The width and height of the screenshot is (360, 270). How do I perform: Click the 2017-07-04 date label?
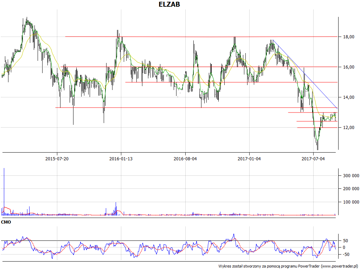click(x=313, y=159)
